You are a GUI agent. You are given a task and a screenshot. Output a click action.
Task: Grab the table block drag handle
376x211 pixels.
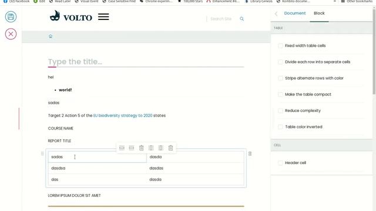click(42, 154)
